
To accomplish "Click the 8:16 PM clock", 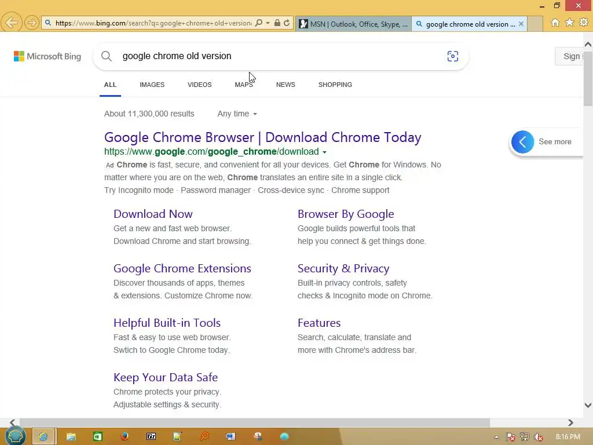I will click(568, 437).
